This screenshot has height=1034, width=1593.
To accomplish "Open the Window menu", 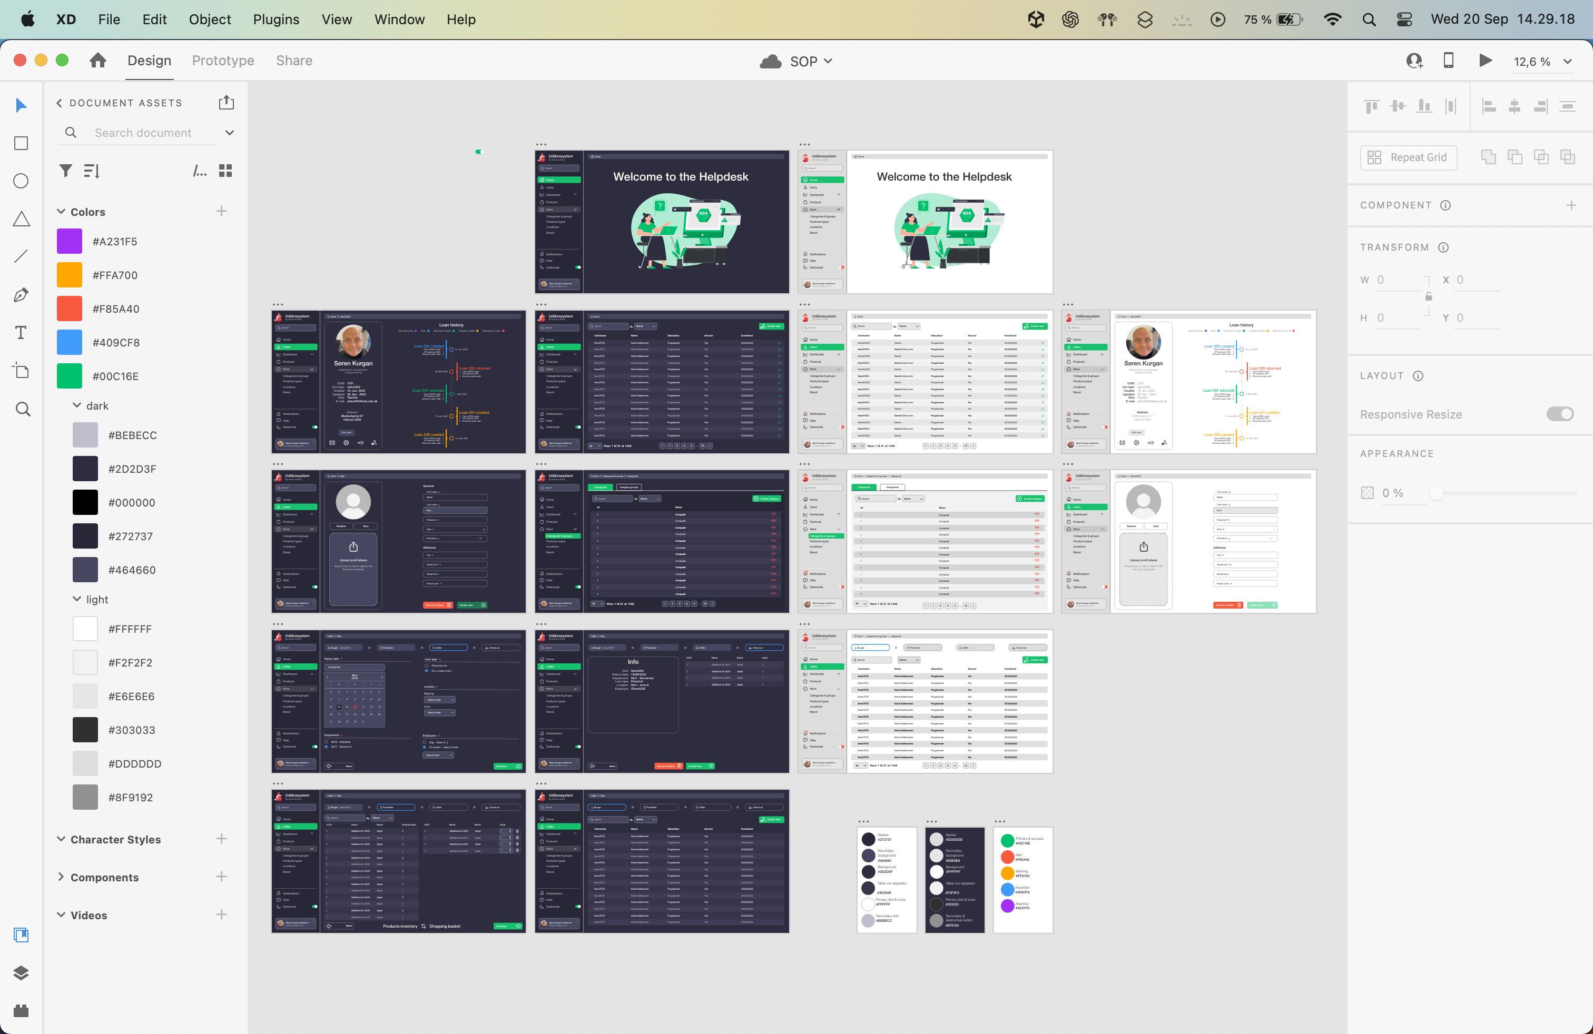I will (x=399, y=19).
